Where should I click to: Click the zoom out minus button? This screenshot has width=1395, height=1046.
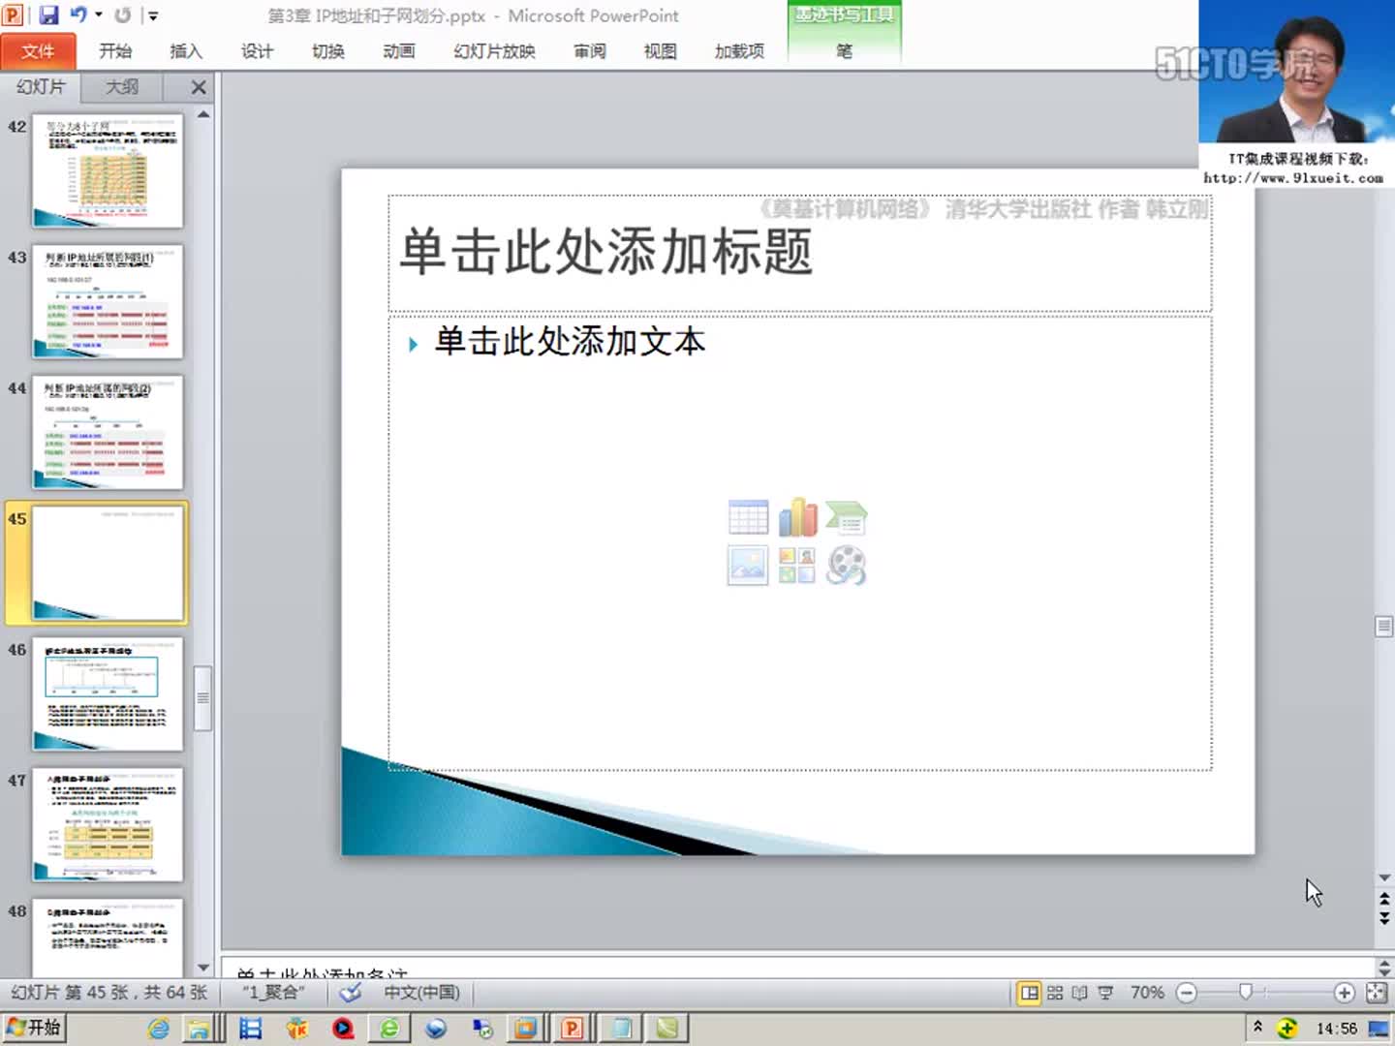pos(1187,993)
